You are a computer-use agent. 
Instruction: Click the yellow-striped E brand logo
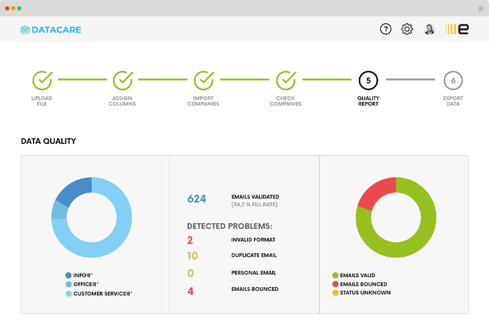457,29
